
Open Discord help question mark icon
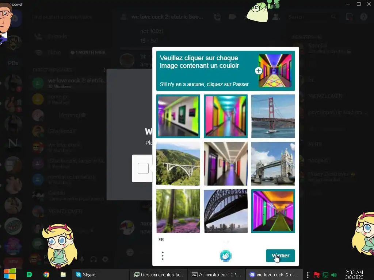(363, 17)
